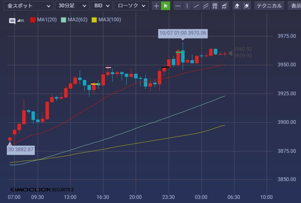Click the erase-all drawings icon
The height and width of the screenshot is (203, 301).
coord(246,6)
